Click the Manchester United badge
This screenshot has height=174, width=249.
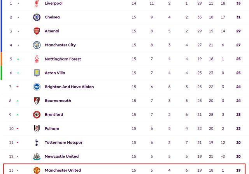point(37,170)
